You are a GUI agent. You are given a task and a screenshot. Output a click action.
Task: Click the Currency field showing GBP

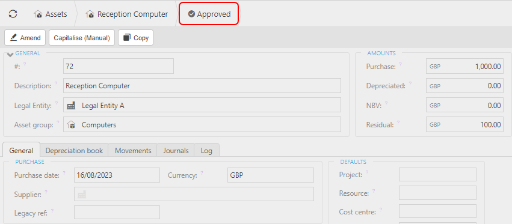(270, 175)
